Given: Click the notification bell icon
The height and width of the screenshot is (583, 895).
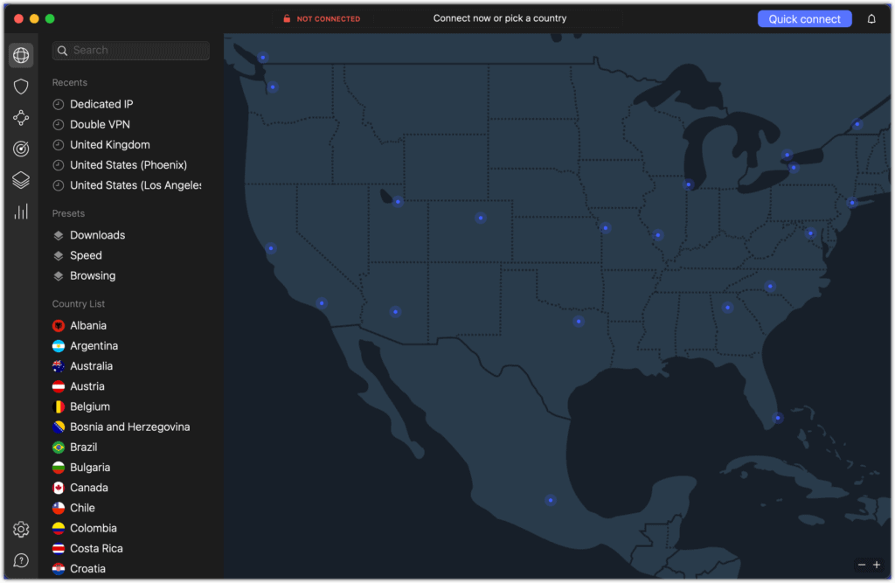Looking at the screenshot, I should pyautogui.click(x=871, y=19).
